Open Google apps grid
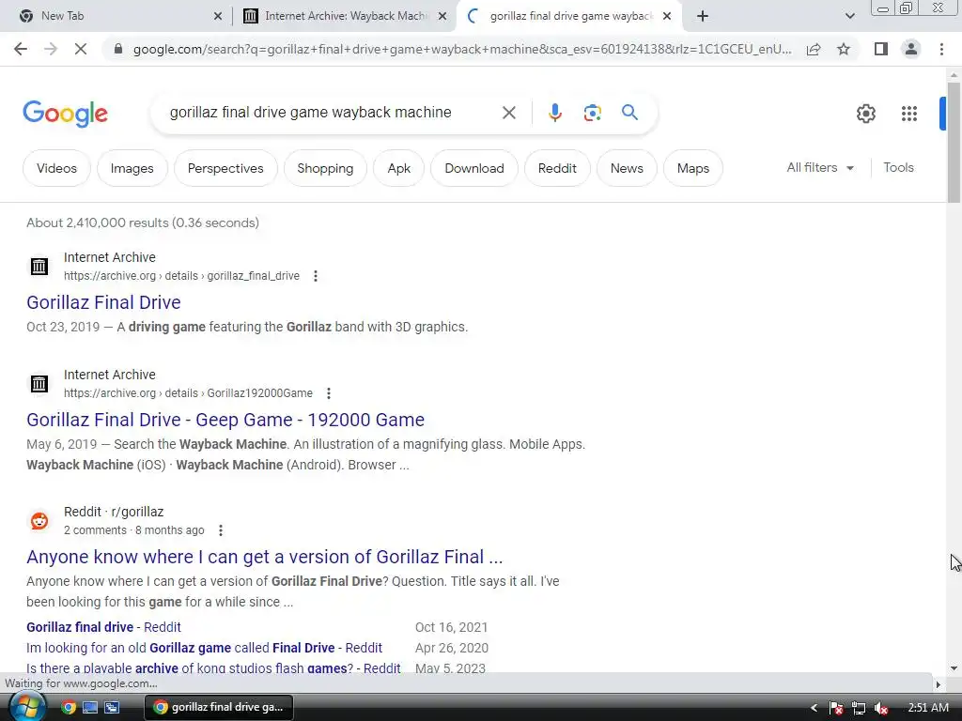Screen dimensions: 962x721 pyautogui.click(x=909, y=114)
